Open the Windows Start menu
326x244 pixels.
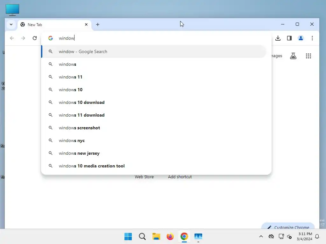pyautogui.click(x=128, y=236)
